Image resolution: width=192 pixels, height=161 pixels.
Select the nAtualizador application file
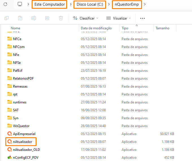[24, 142]
